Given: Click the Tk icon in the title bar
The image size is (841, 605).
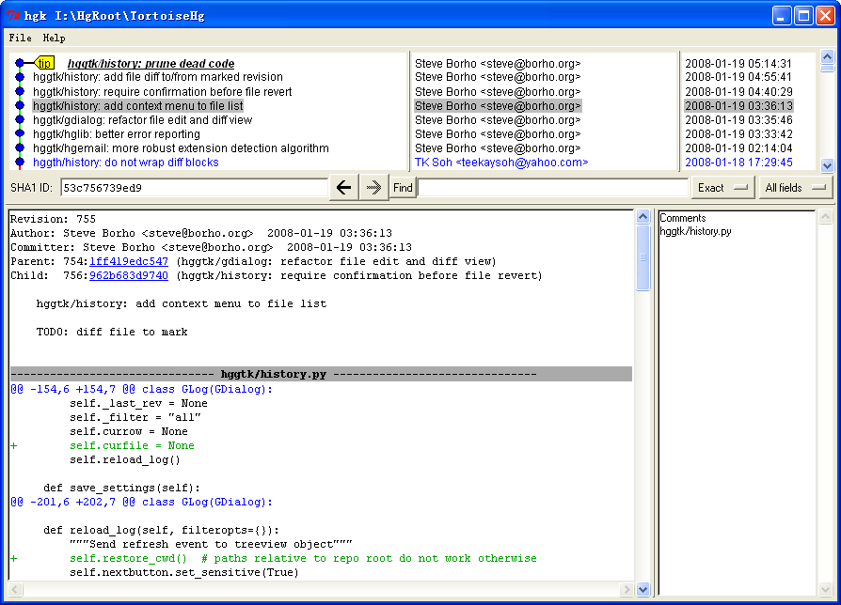Looking at the screenshot, I should pos(13,16).
